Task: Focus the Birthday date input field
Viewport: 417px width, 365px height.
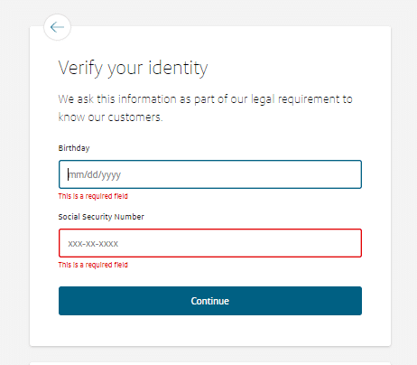Action: (x=210, y=174)
